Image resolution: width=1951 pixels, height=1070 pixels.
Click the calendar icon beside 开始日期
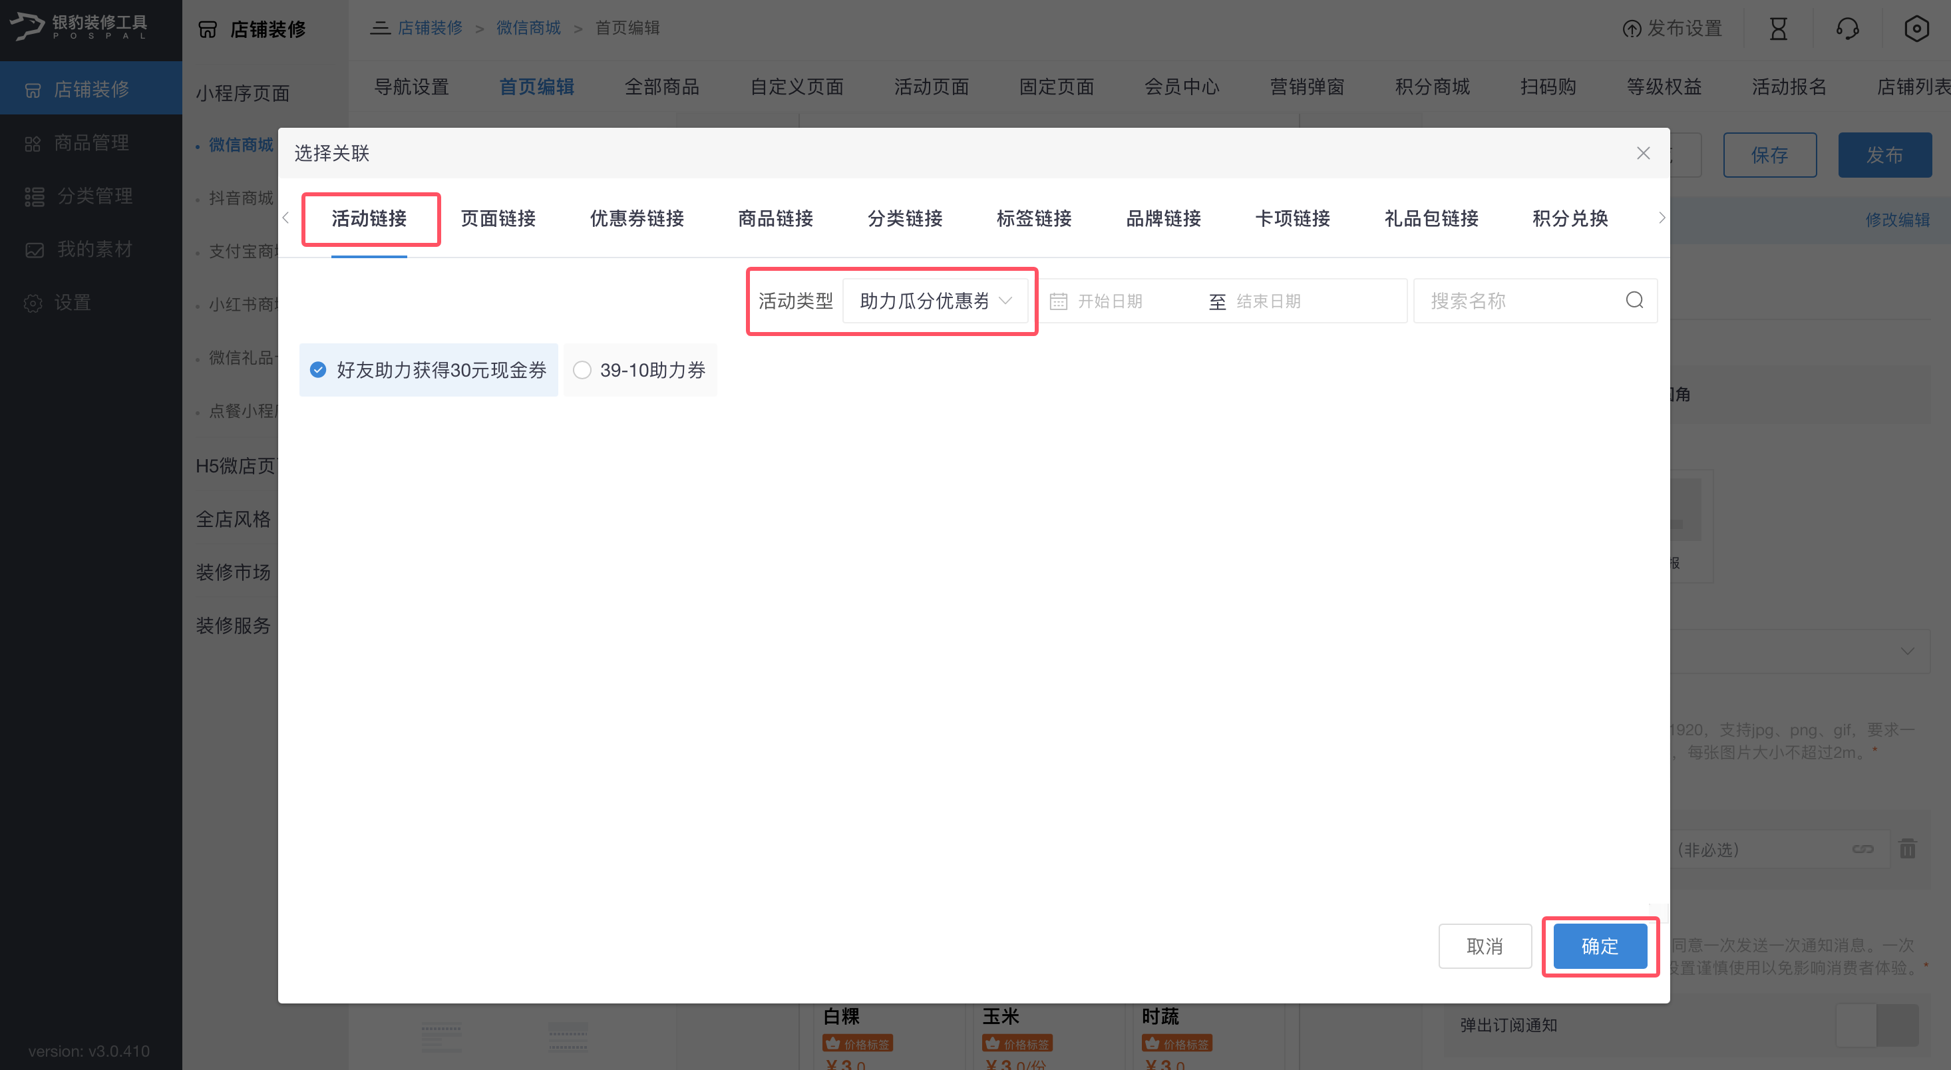(x=1058, y=301)
